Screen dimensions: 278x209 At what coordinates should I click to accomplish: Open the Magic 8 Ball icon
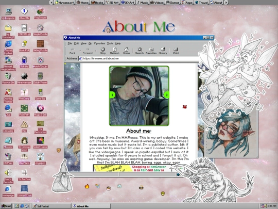40,110
